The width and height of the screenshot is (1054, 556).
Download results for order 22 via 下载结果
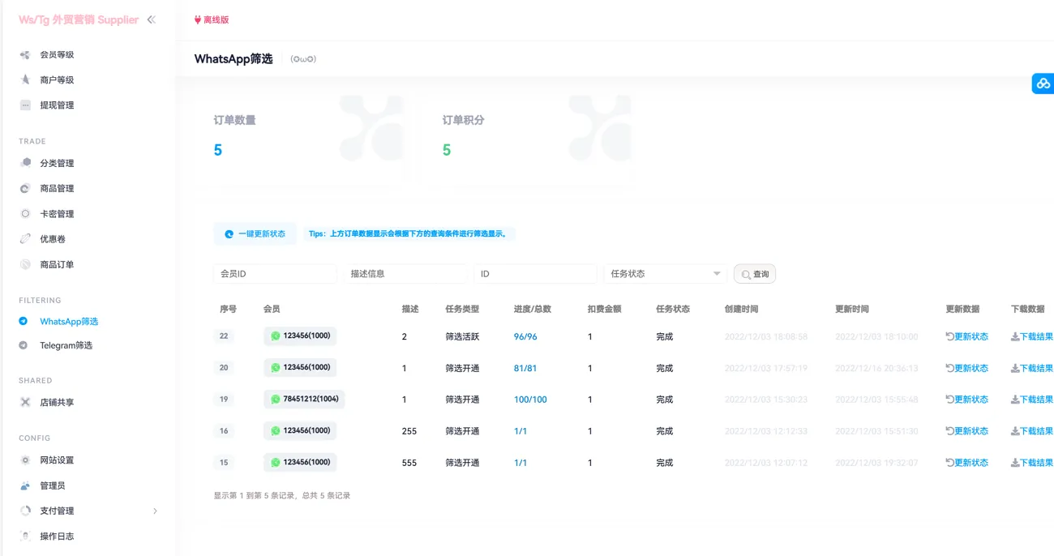[x=1031, y=336]
